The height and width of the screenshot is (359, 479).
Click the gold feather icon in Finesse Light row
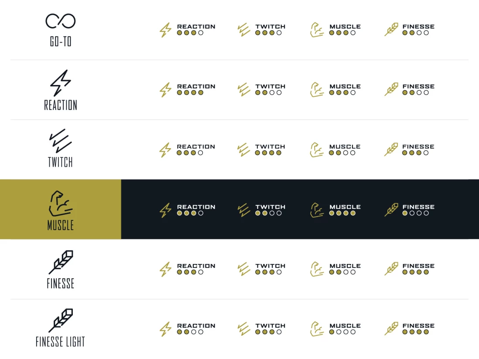point(391,329)
